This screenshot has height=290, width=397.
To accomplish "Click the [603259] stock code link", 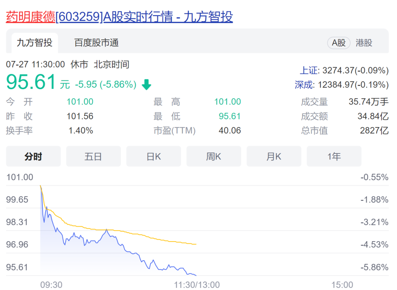I will (78, 17).
